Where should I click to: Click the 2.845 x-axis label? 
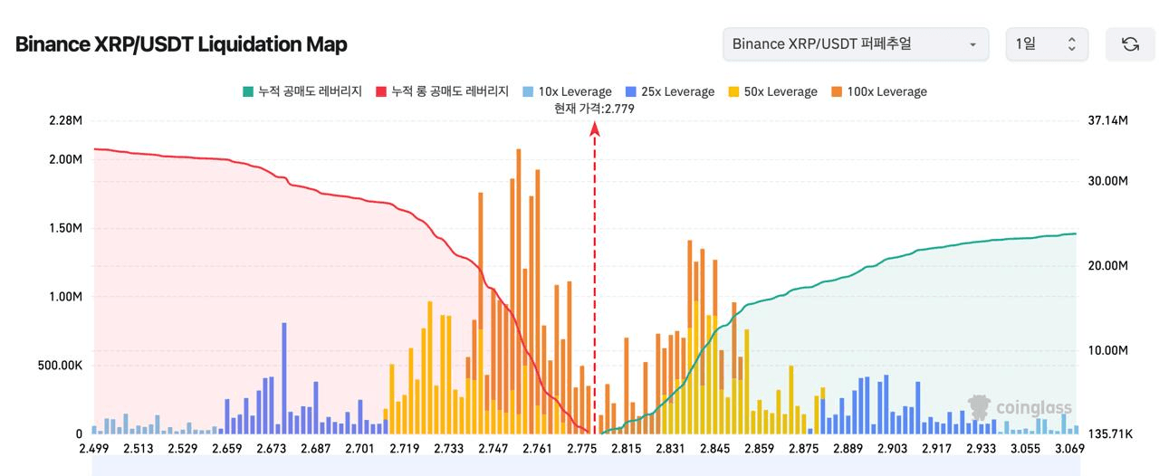tap(715, 448)
